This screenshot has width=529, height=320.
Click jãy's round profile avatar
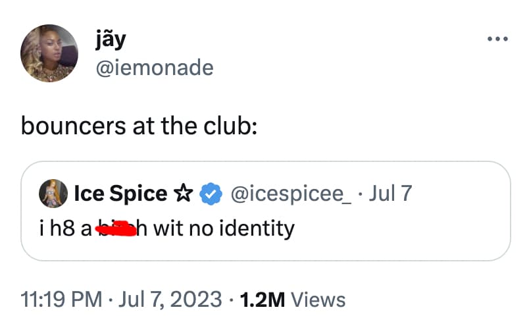click(51, 53)
